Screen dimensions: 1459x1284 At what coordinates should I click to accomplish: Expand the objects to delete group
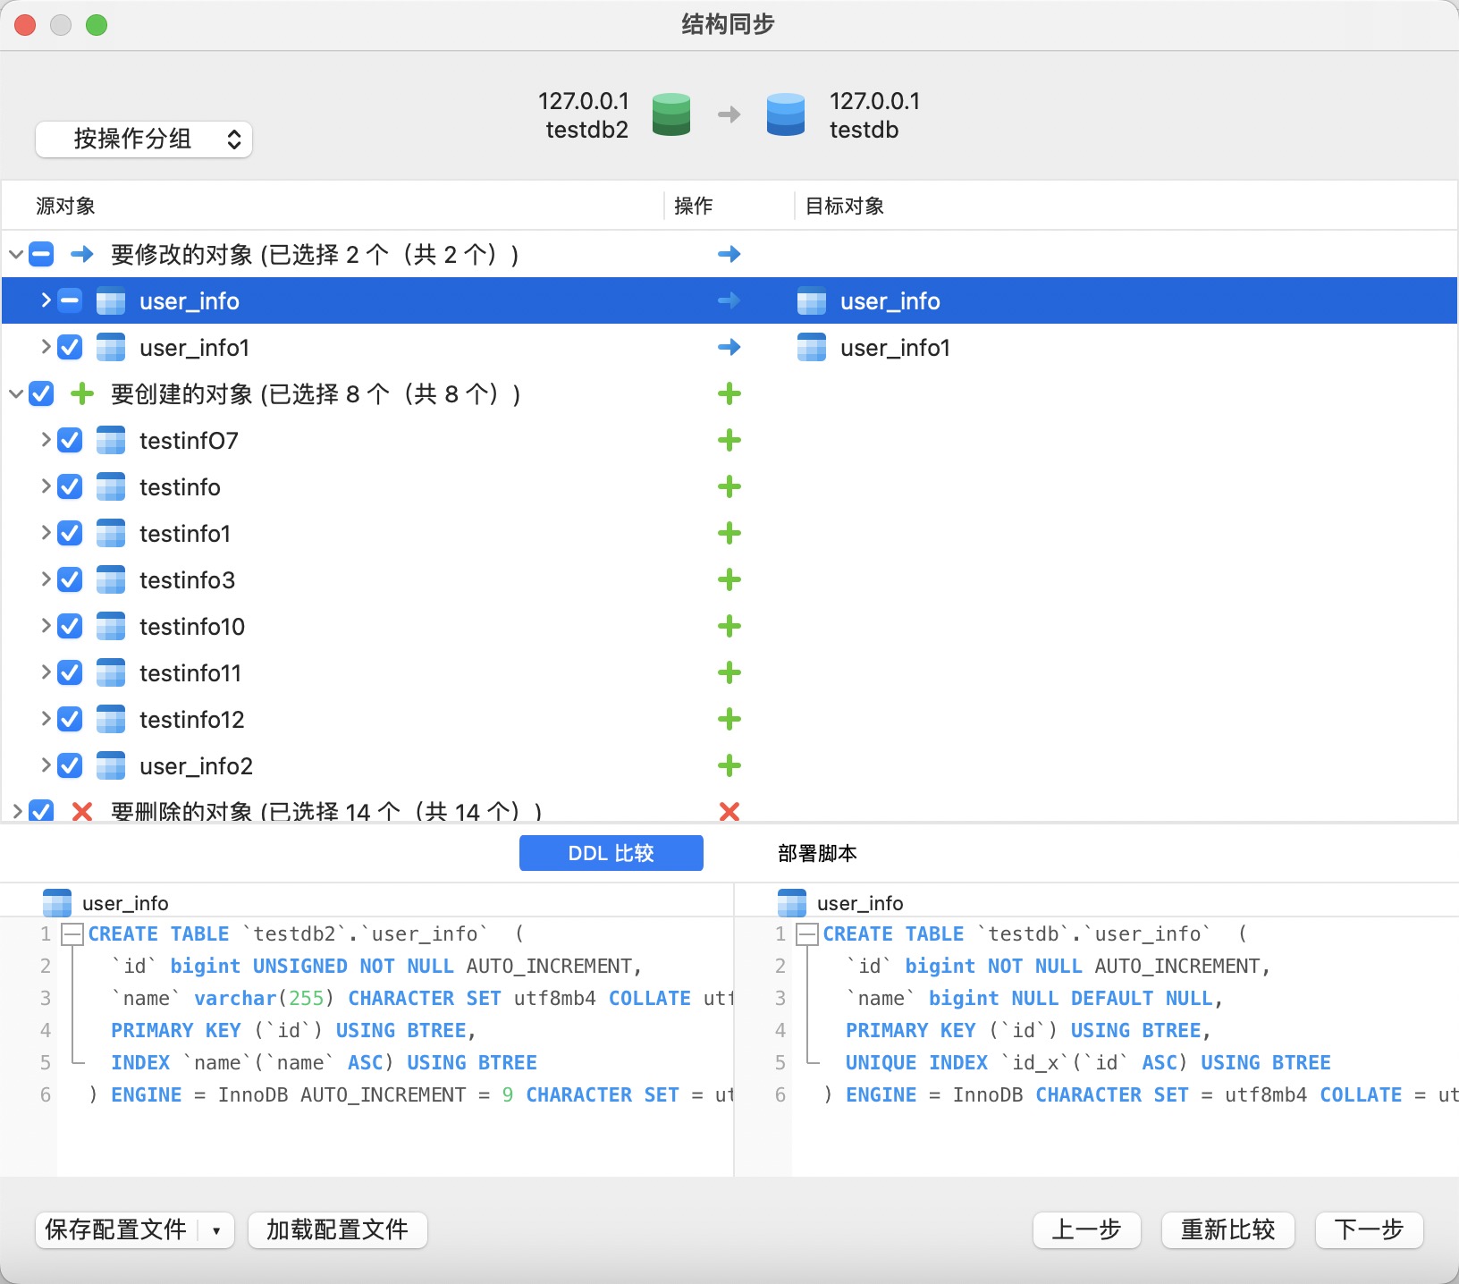click(x=16, y=811)
